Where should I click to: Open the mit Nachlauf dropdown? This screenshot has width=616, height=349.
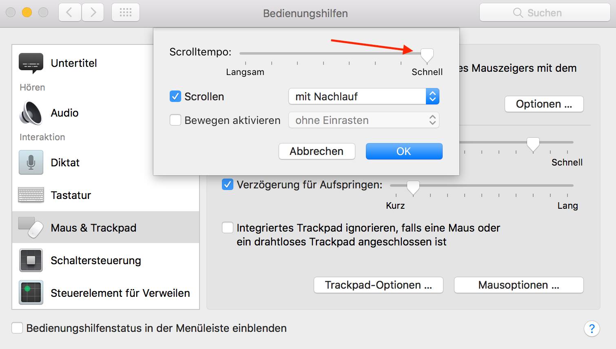click(363, 97)
